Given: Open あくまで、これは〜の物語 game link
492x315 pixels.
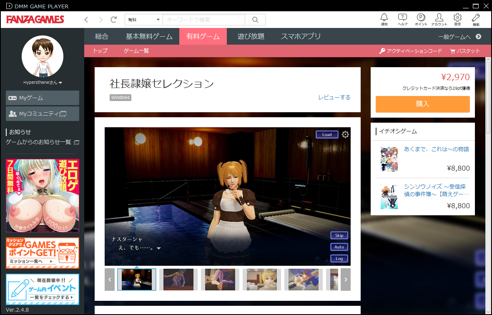Looking at the screenshot, I should click(x=437, y=149).
